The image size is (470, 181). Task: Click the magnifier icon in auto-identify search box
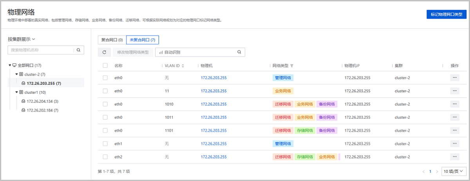click(x=239, y=52)
